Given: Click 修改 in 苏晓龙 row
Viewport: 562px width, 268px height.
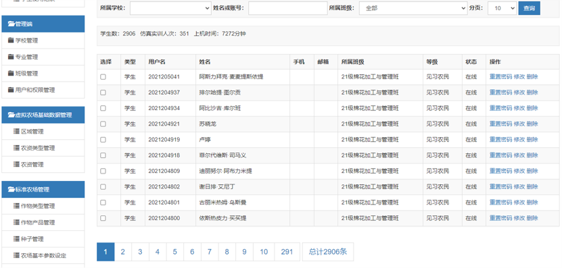Looking at the screenshot, I should [x=519, y=124].
